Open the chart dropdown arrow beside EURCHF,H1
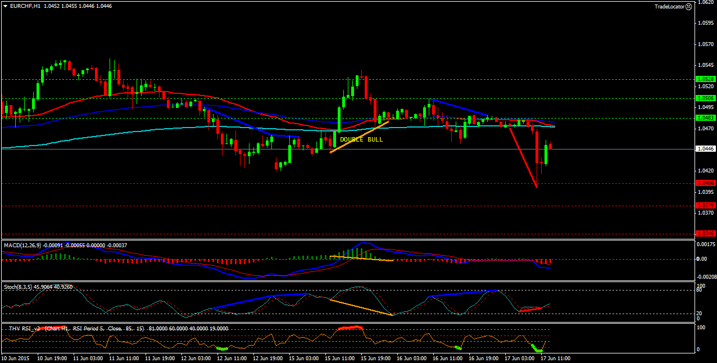The height and width of the screenshot is (363, 717). click(6, 6)
